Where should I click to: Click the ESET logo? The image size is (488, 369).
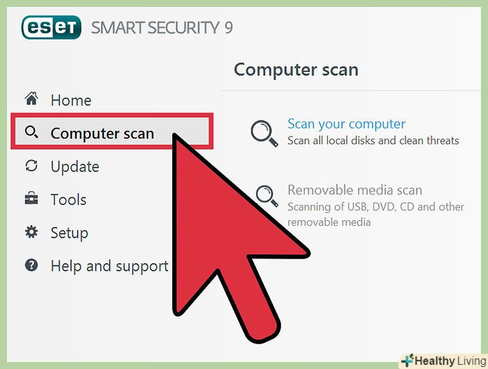click(52, 27)
